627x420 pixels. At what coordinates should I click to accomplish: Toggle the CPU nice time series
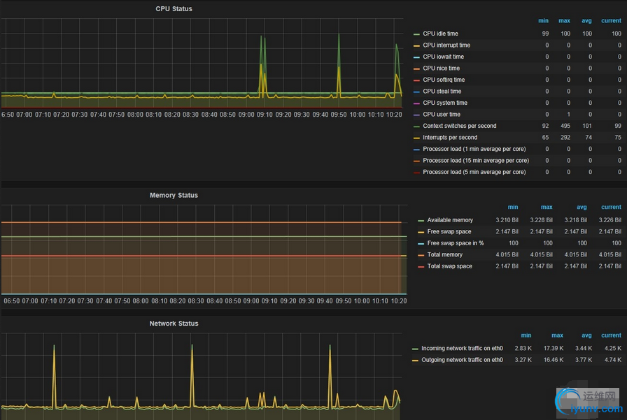pos(441,68)
